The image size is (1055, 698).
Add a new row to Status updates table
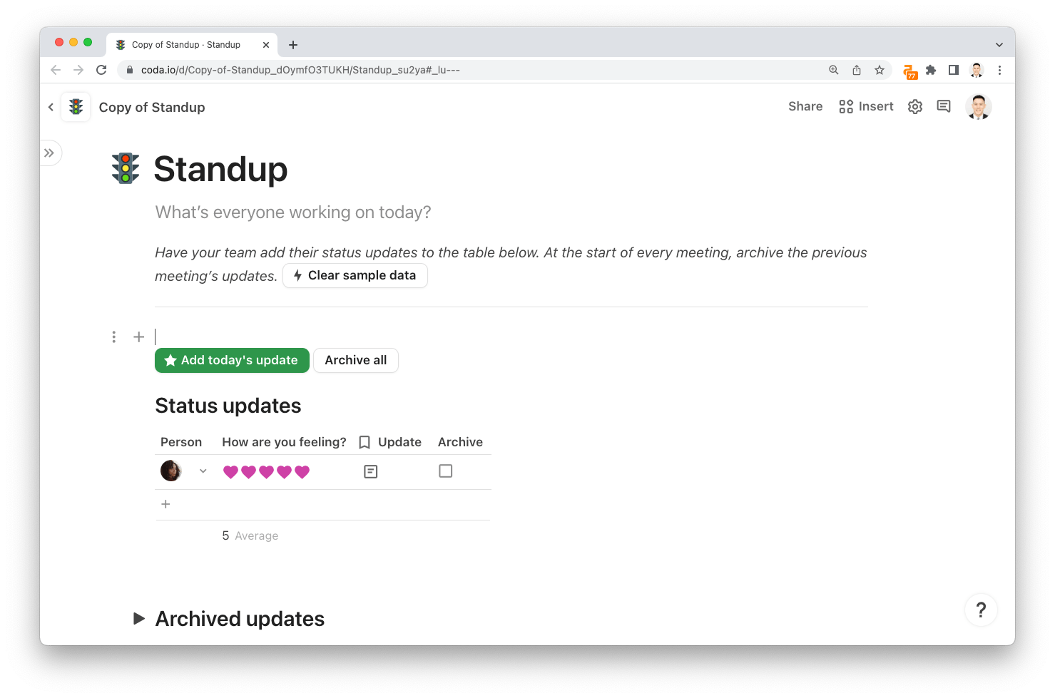(x=165, y=504)
